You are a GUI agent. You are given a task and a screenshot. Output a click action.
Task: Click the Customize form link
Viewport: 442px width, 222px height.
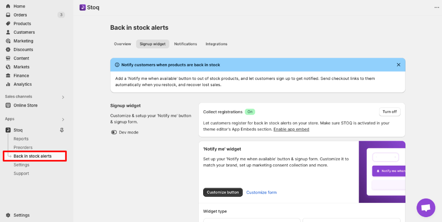tap(261, 193)
